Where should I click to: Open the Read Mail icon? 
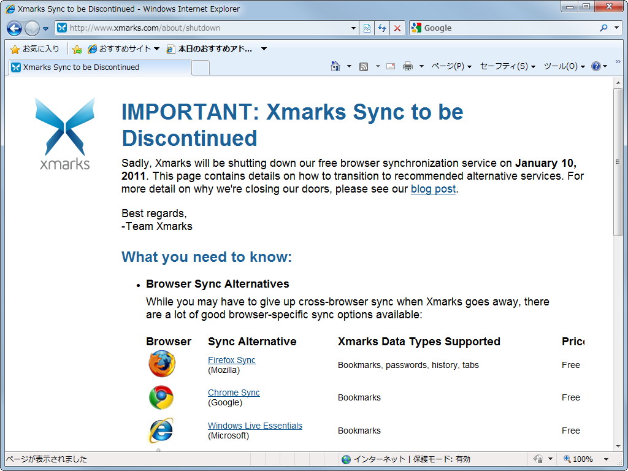pyautogui.click(x=391, y=66)
